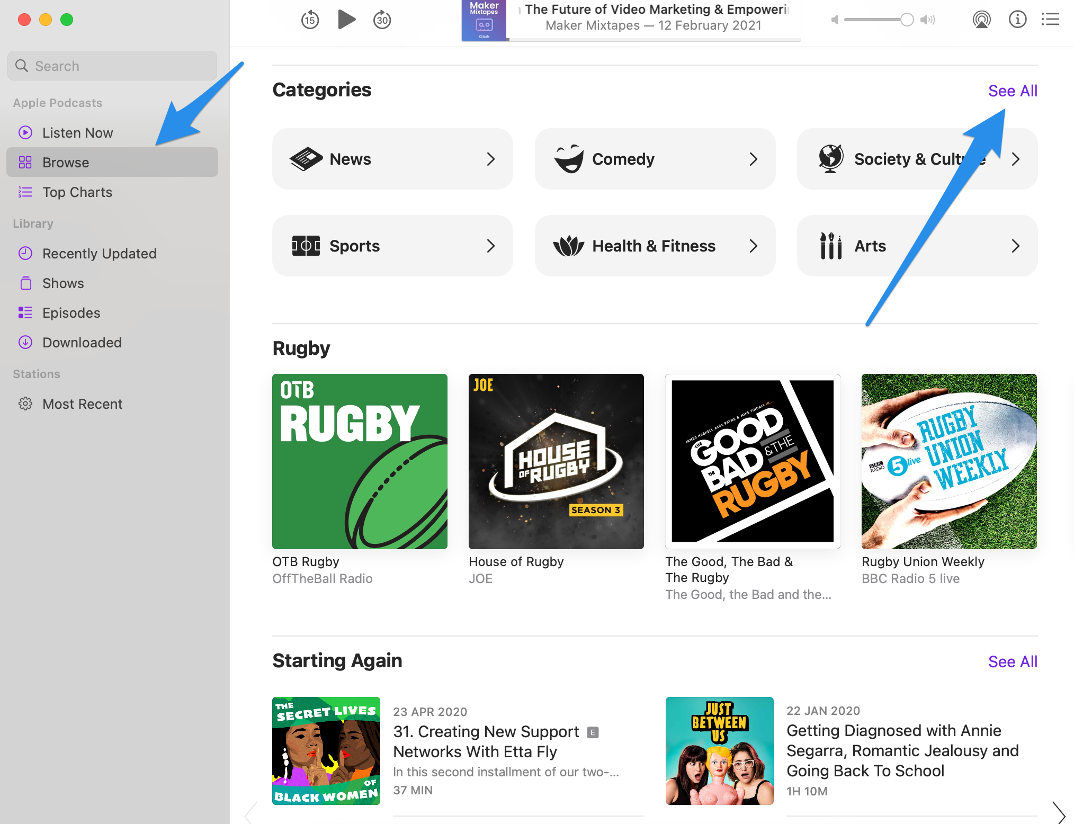The height and width of the screenshot is (824, 1074).
Task: Skip forward 30 seconds
Action: tap(382, 20)
